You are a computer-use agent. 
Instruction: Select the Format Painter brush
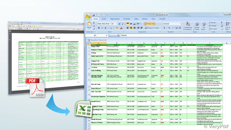click(94, 29)
